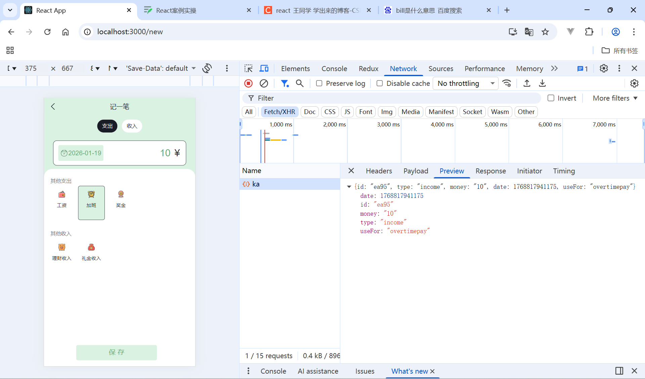Viewport: 645px width, 379px height.
Task: Check the Disable cache option
Action: click(x=380, y=84)
